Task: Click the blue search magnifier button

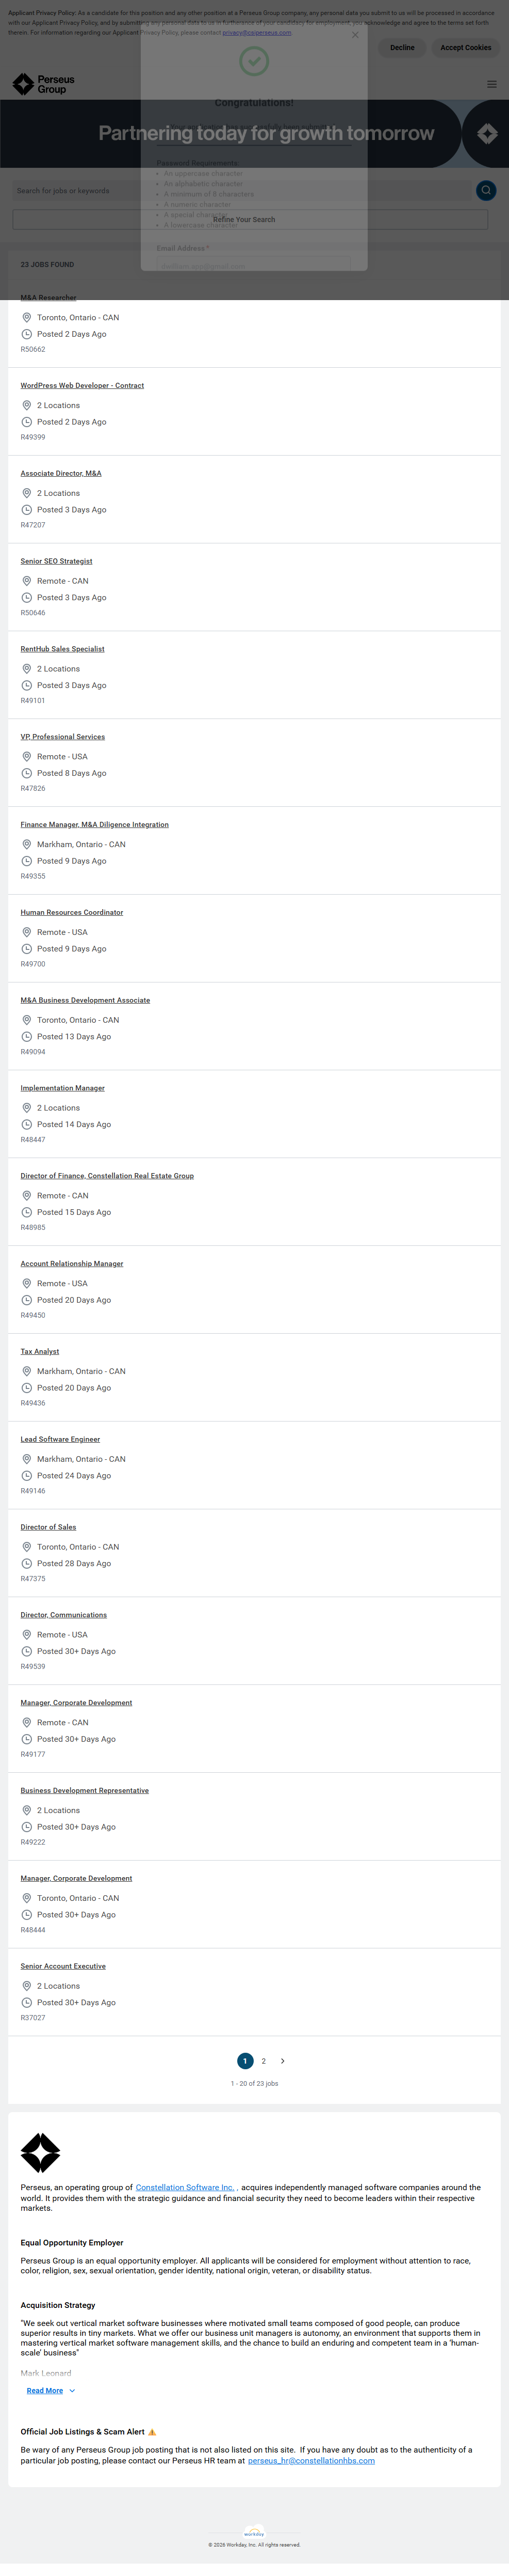Action: [x=485, y=190]
